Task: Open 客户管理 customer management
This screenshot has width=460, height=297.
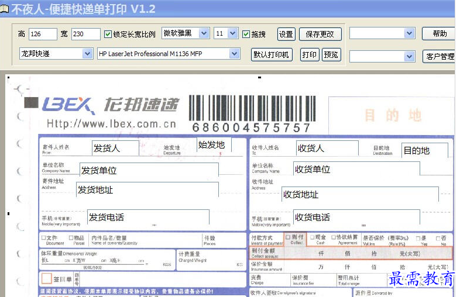Action: click(x=439, y=56)
